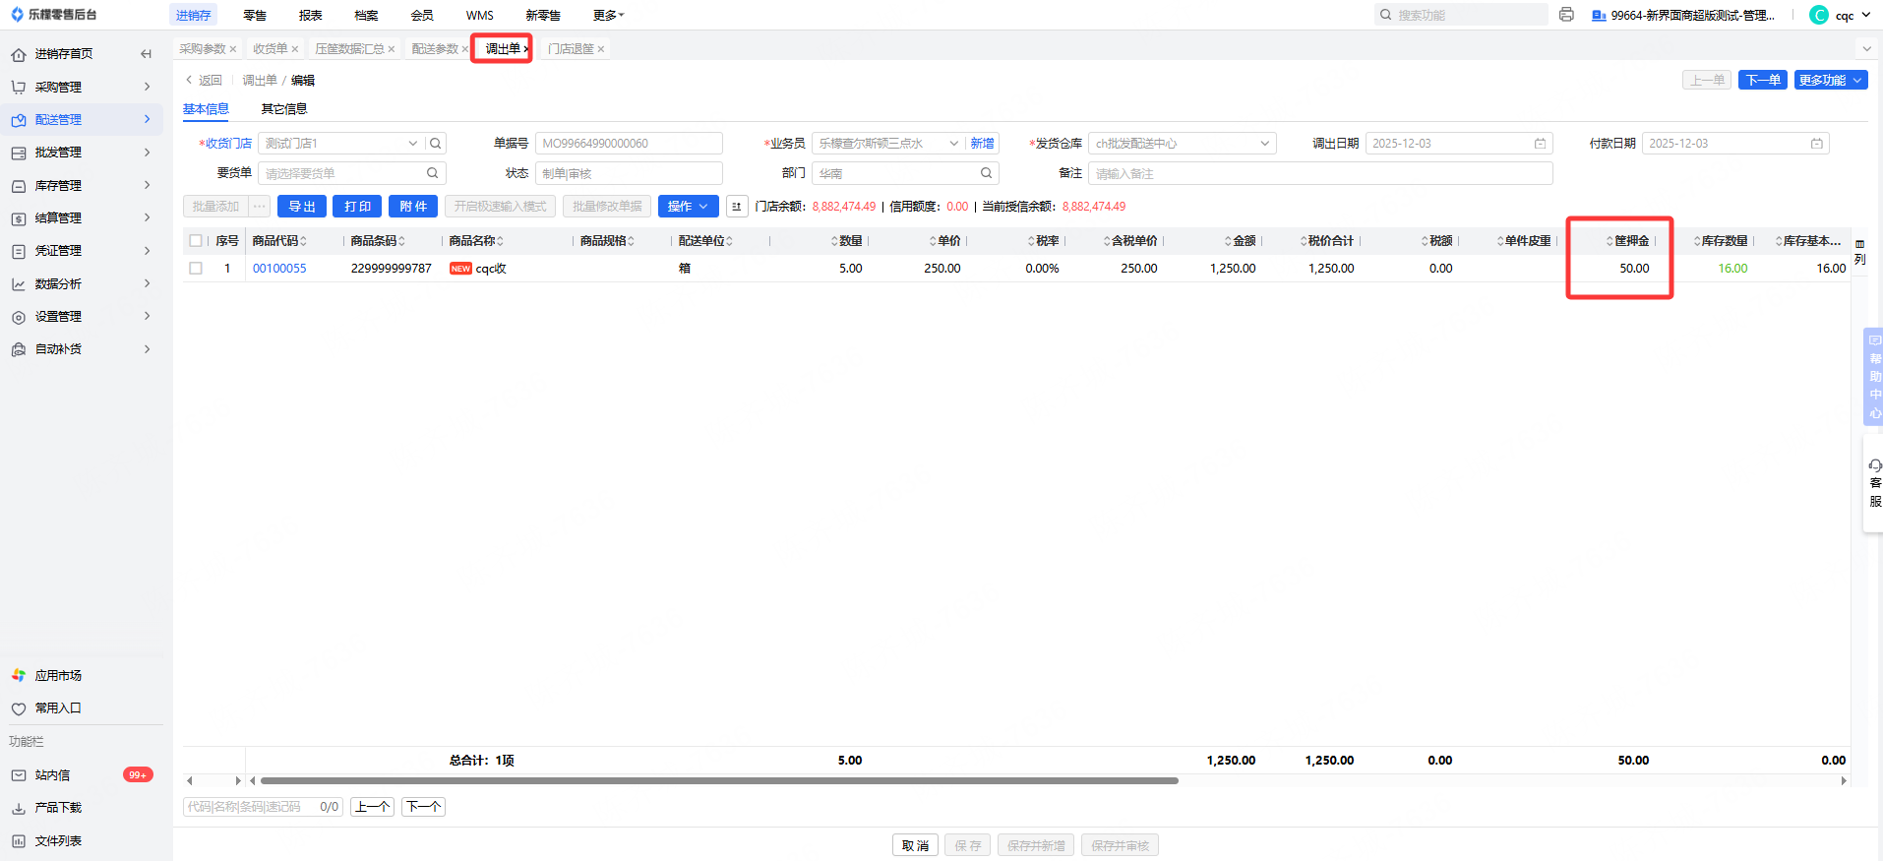Screen dimensions: 1883x861
Task: Open the calendar icon for 付款日期
Action: tap(1816, 144)
